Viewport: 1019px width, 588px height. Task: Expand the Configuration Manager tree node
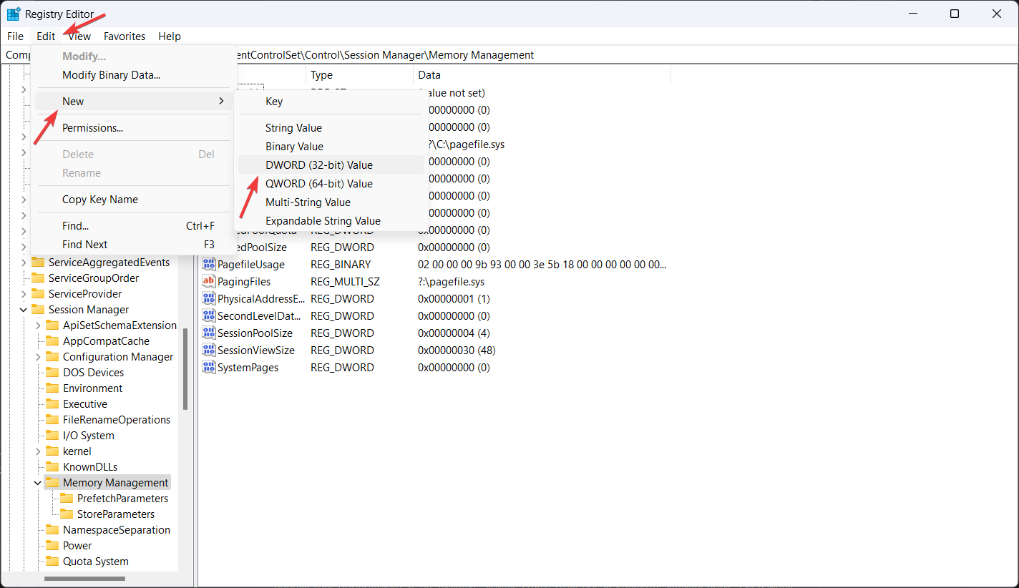[x=37, y=357]
